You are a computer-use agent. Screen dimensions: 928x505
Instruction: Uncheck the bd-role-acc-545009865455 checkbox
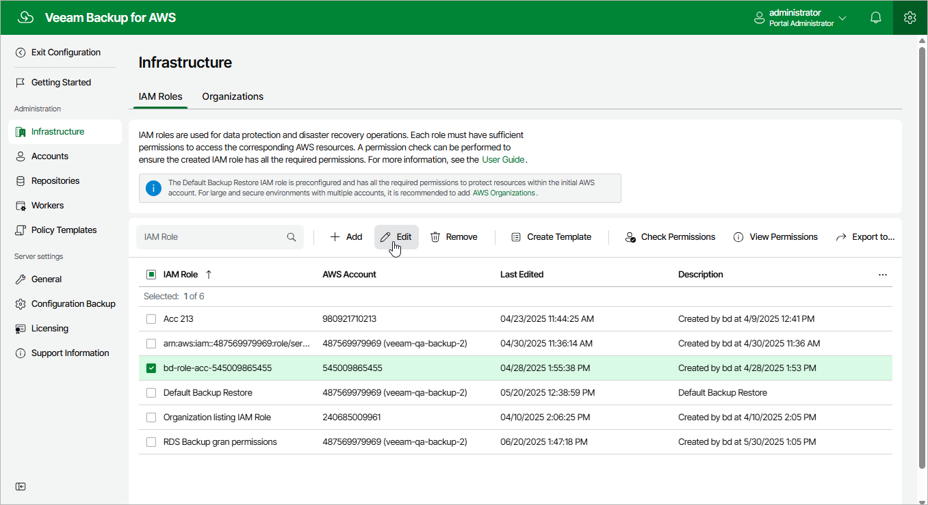coord(151,368)
